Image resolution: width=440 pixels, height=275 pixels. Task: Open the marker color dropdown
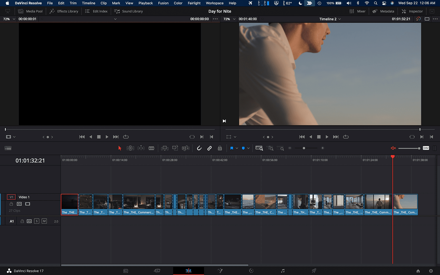(x=248, y=148)
